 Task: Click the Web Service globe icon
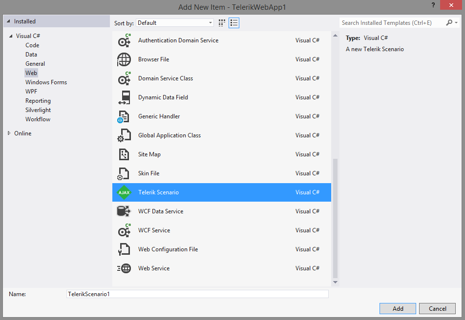click(x=124, y=268)
